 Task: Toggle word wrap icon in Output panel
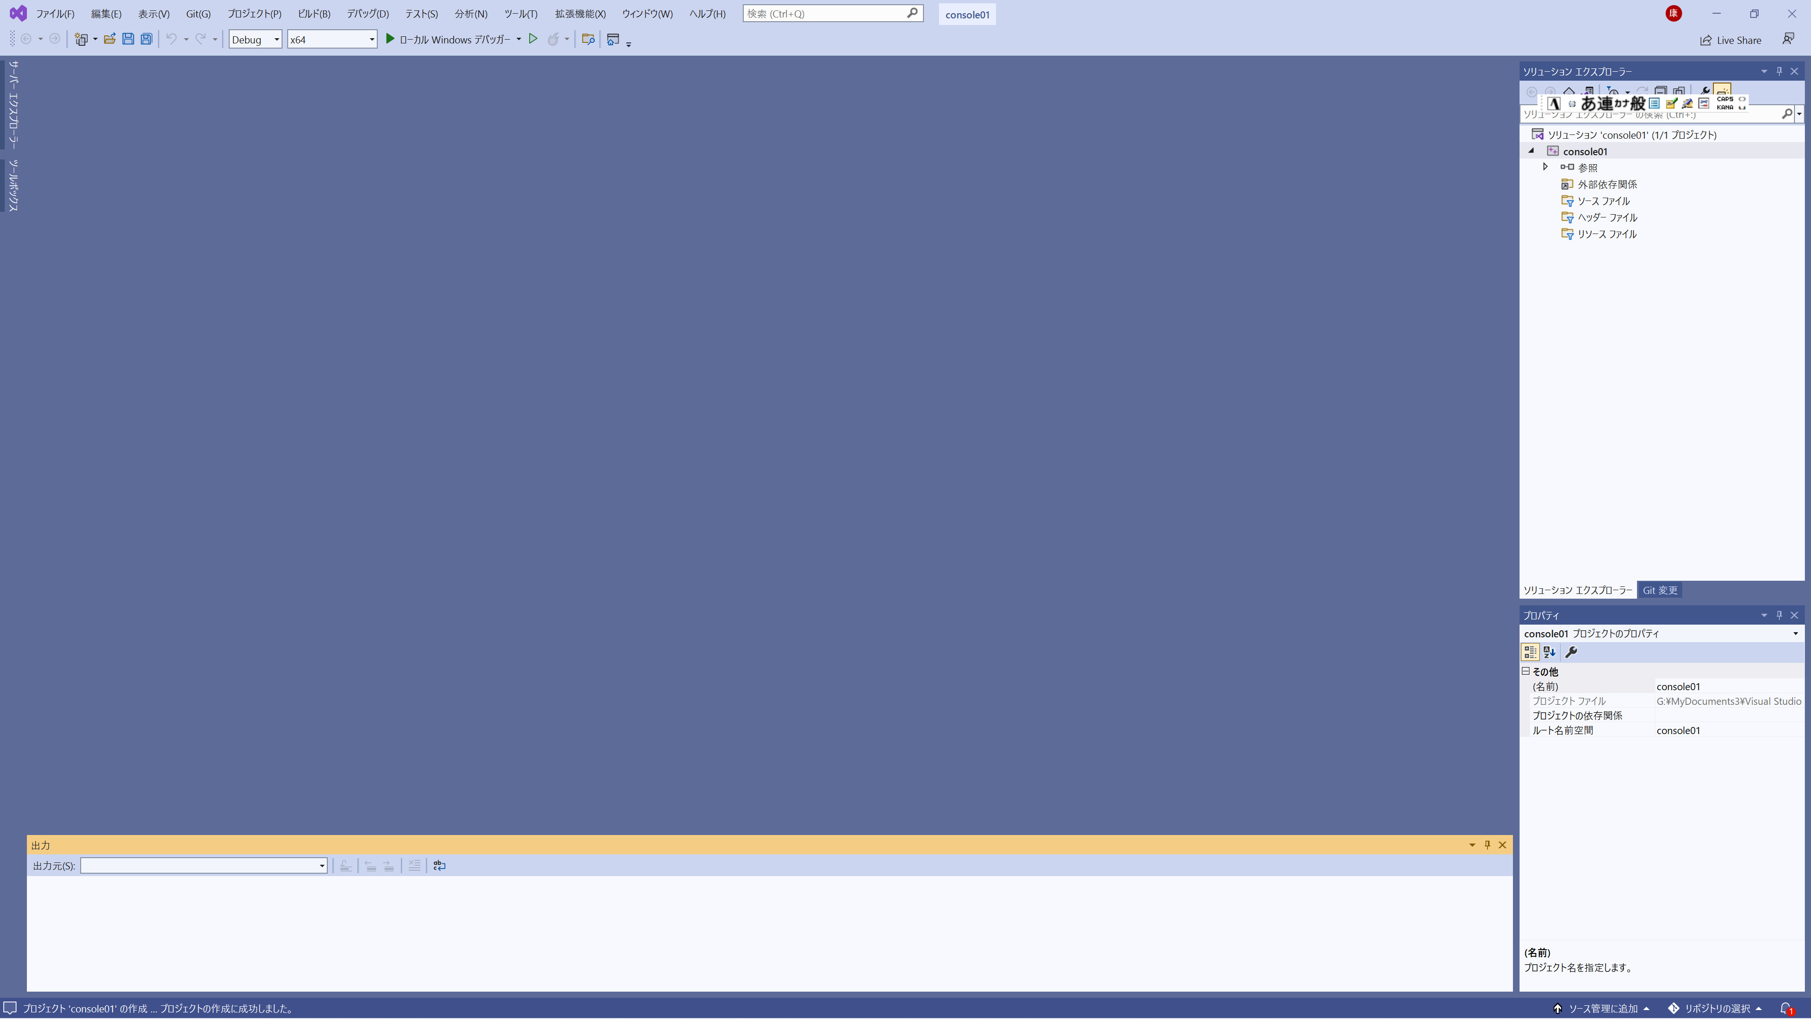[440, 866]
